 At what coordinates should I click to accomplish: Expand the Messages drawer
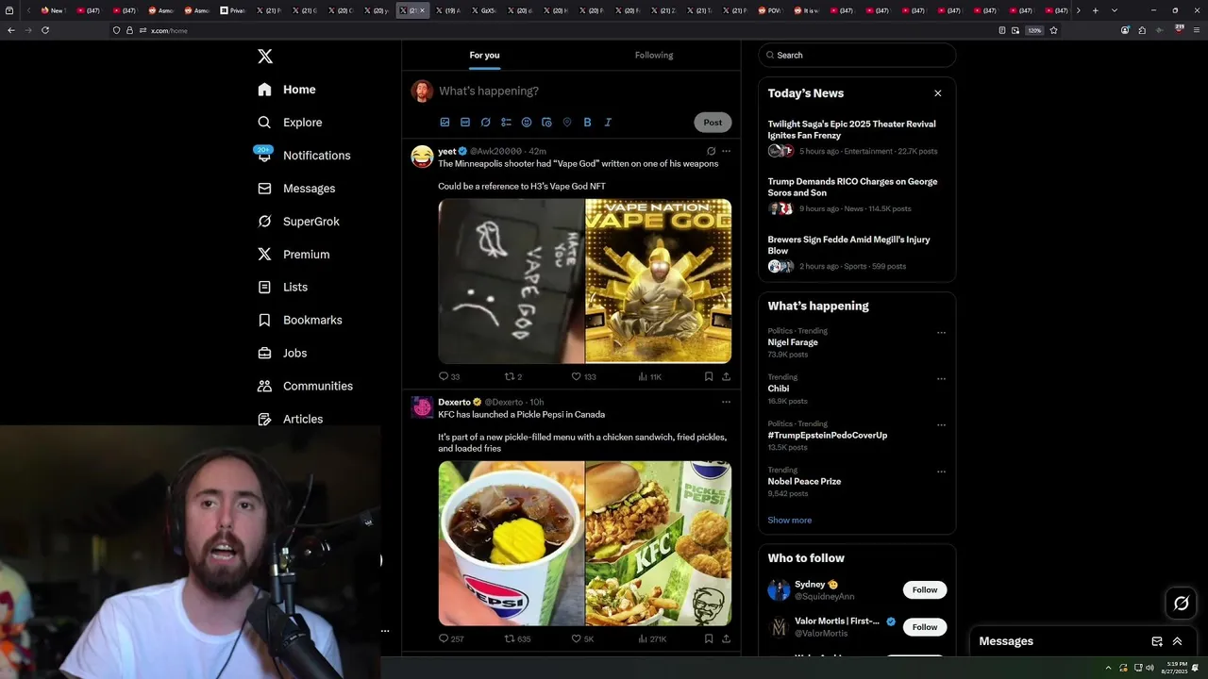pos(1177,641)
